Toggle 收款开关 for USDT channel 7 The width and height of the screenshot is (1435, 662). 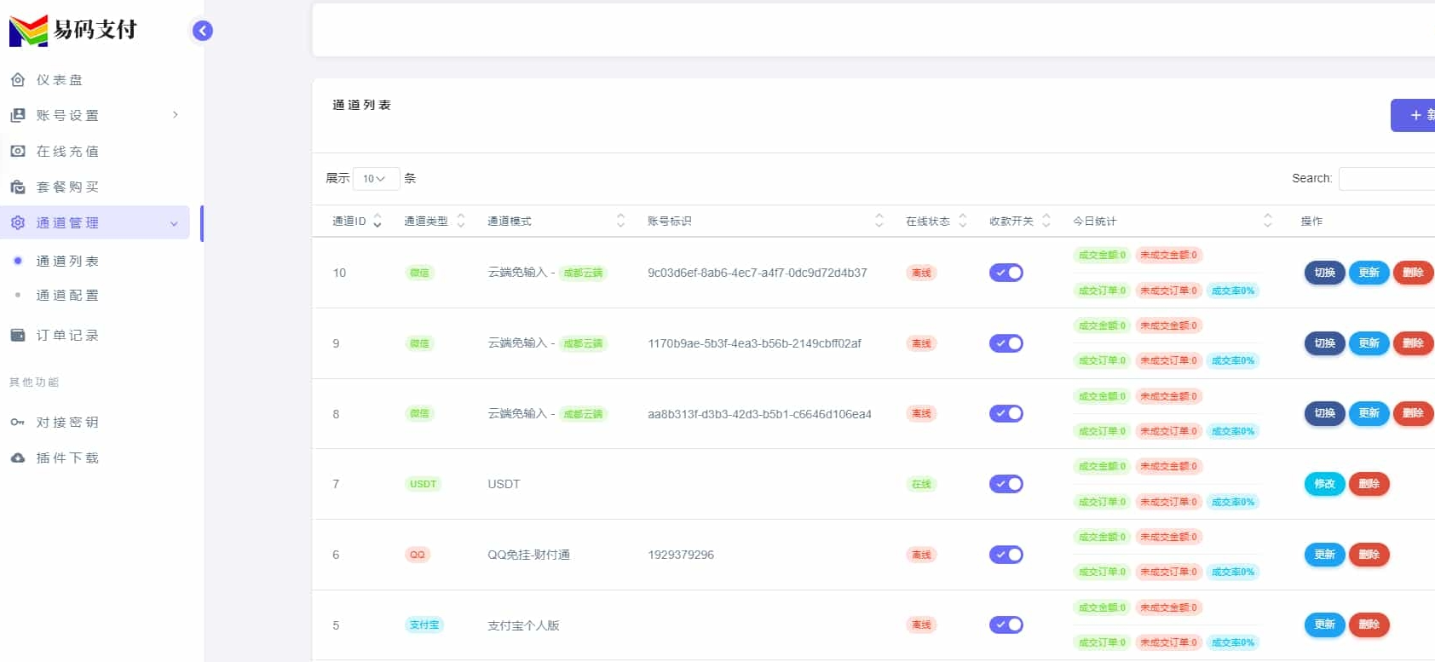pos(1006,484)
